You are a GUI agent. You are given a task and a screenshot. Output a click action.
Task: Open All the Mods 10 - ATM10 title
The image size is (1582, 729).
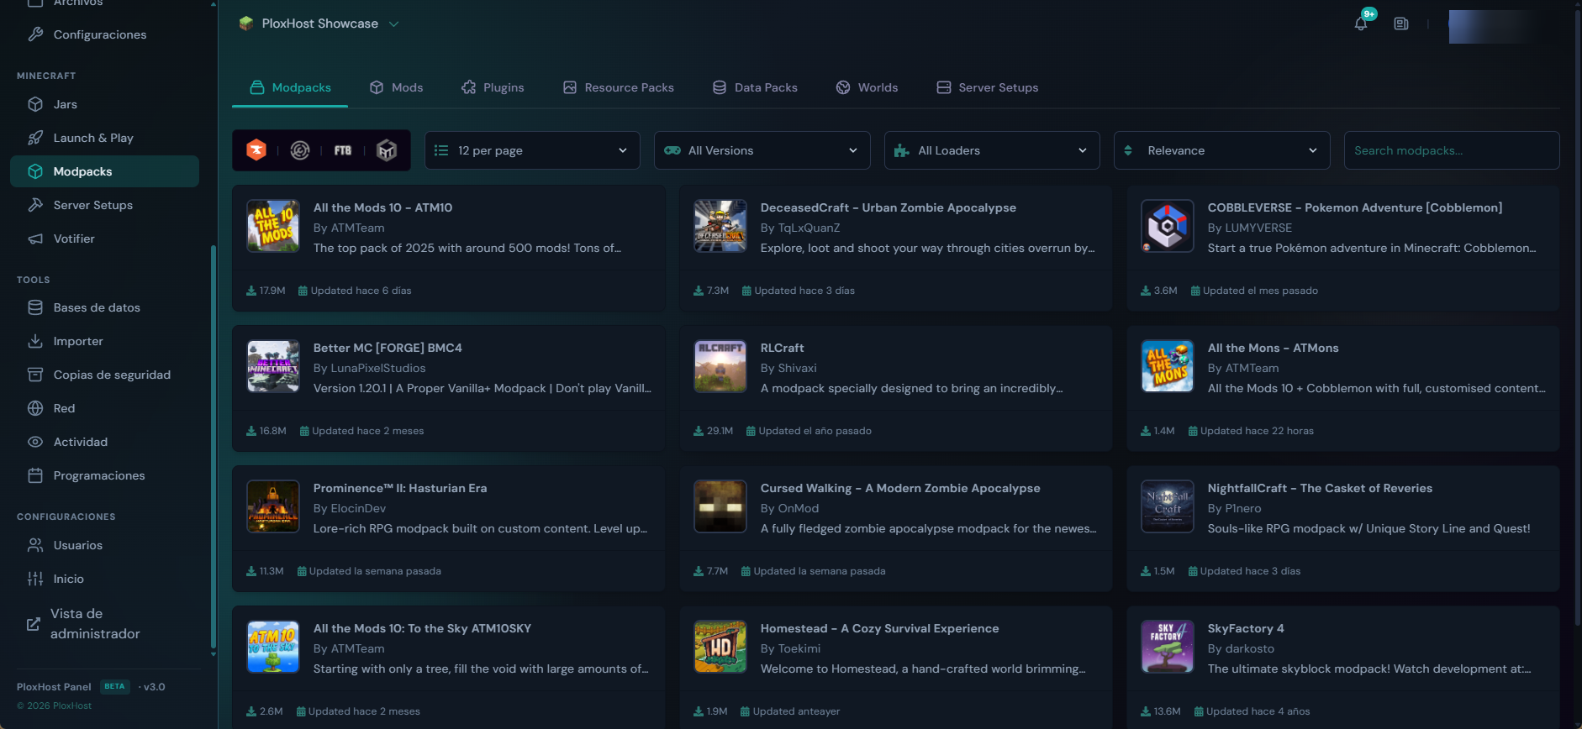[382, 207]
